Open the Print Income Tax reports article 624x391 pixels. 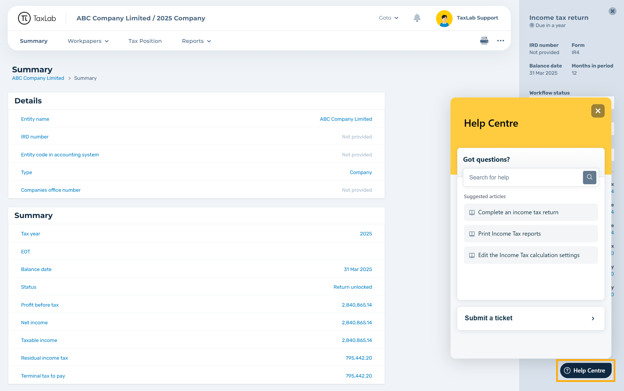click(530, 234)
